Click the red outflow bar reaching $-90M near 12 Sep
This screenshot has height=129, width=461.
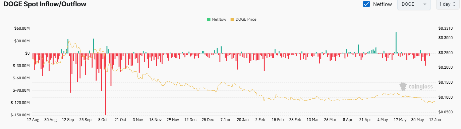click(70, 73)
